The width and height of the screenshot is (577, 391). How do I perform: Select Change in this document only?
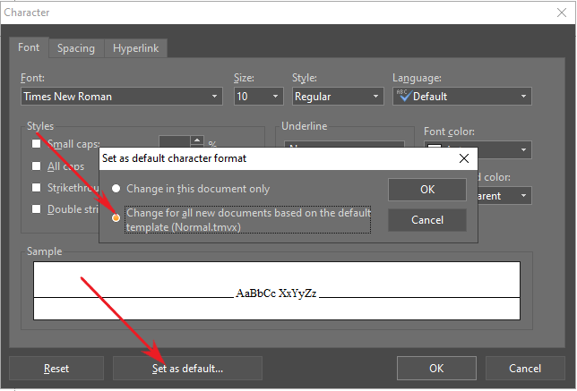116,190
